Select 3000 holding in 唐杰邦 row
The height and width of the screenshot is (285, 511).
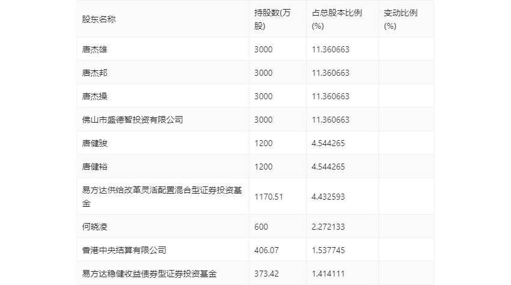(263, 73)
